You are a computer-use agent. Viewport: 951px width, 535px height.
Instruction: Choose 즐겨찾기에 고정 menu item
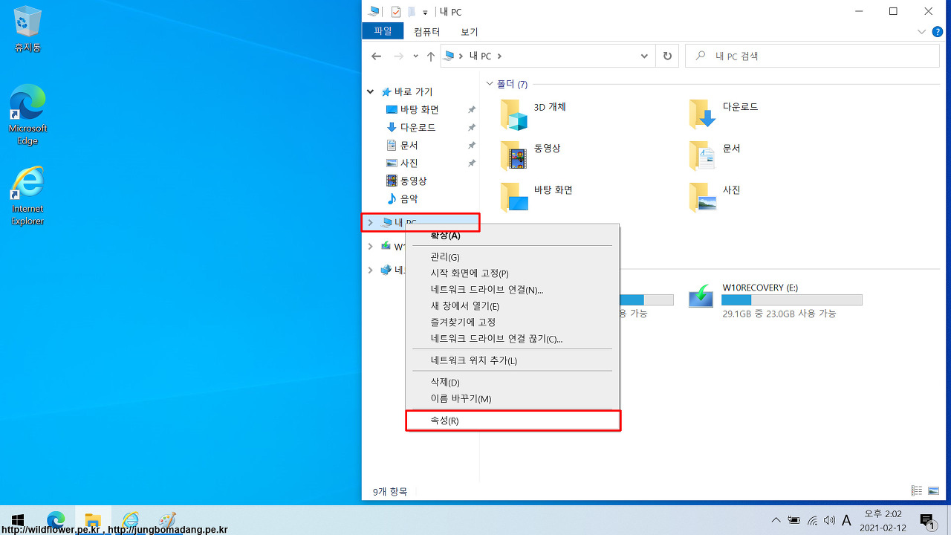(512, 322)
